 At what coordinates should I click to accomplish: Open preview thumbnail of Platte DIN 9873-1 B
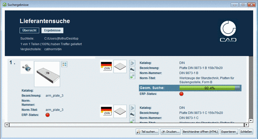point(120,66)
